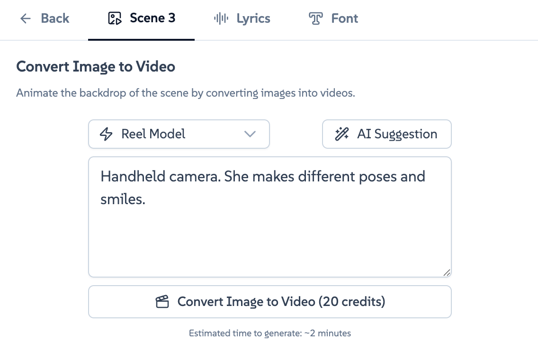Click the typography T icon beside Font
Screen dimensions: 538x360
tap(315, 18)
